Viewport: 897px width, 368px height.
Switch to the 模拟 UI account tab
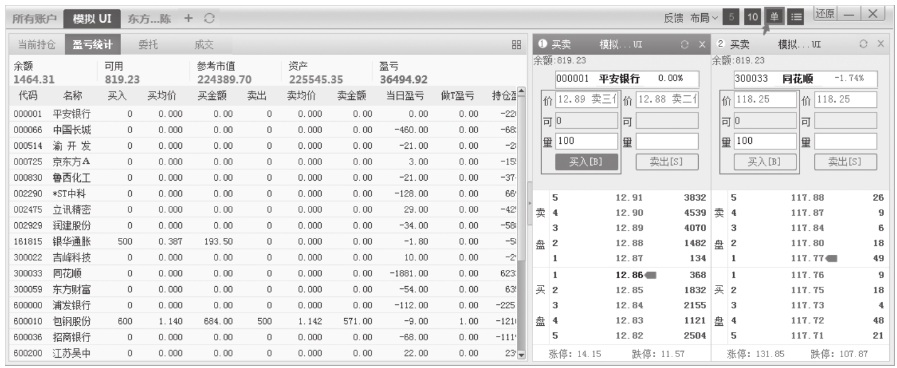[92, 19]
